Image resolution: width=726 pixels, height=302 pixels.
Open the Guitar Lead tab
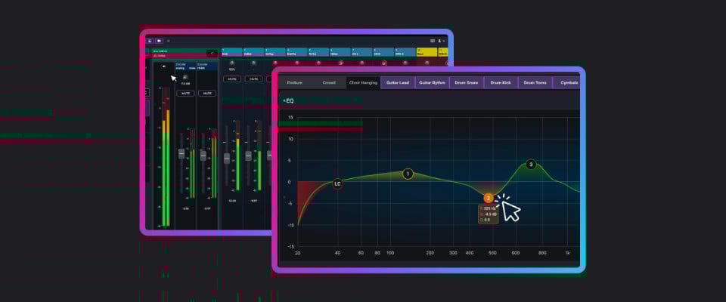click(398, 83)
